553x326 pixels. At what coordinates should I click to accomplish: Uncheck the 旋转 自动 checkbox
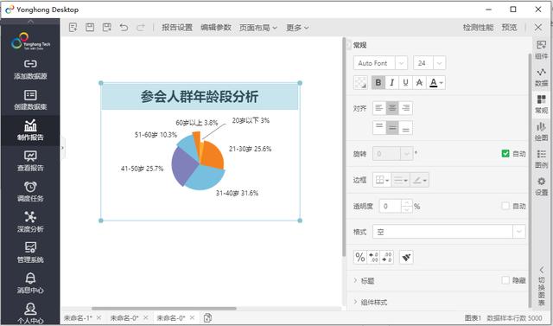(x=505, y=153)
